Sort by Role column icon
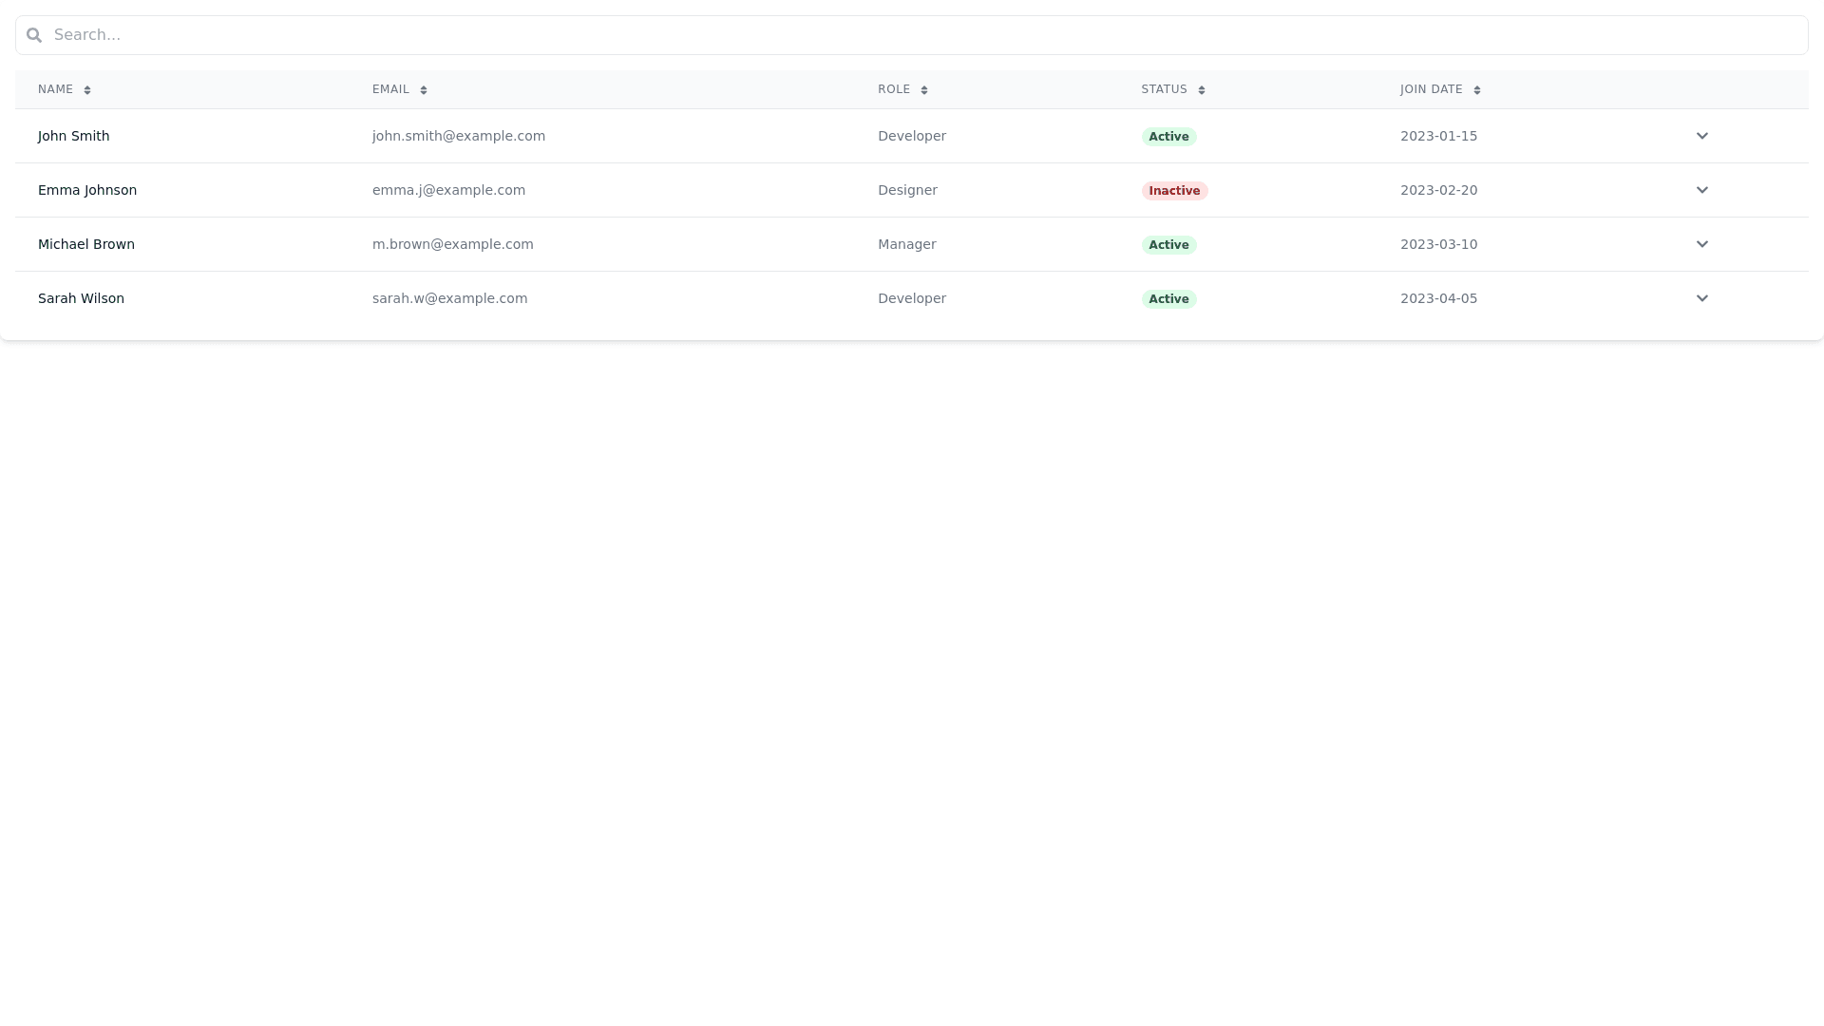The image size is (1824, 1026). 924,90
